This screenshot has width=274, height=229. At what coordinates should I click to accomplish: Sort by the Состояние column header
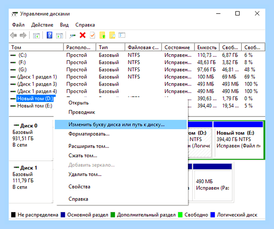[x=178, y=47]
